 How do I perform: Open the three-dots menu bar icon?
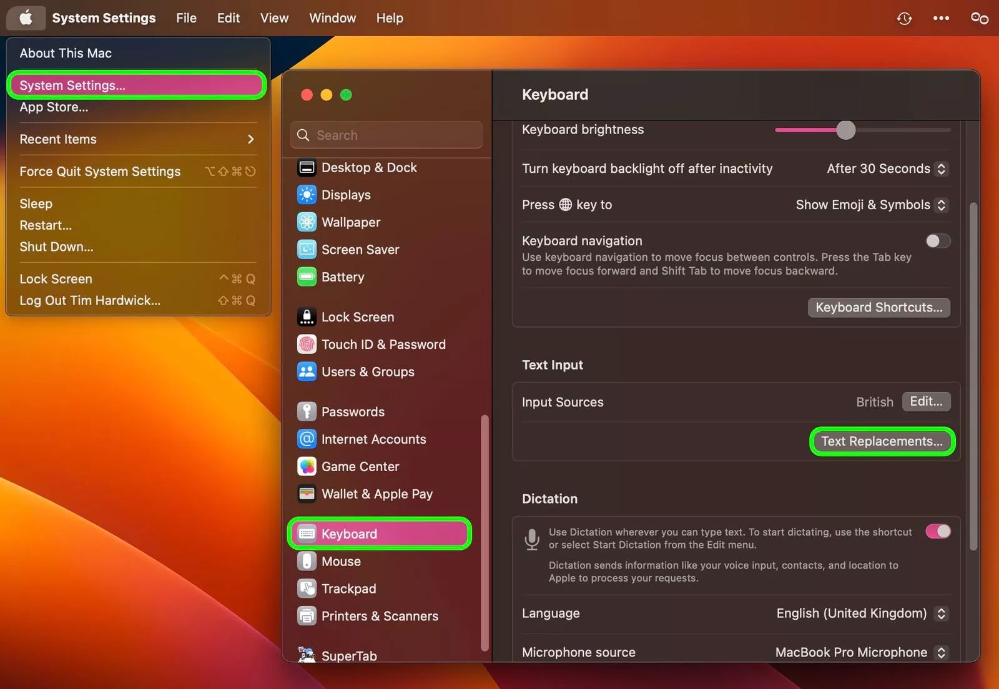[941, 18]
